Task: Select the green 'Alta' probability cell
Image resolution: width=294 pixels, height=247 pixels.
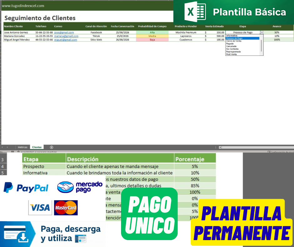Action: click(152, 32)
